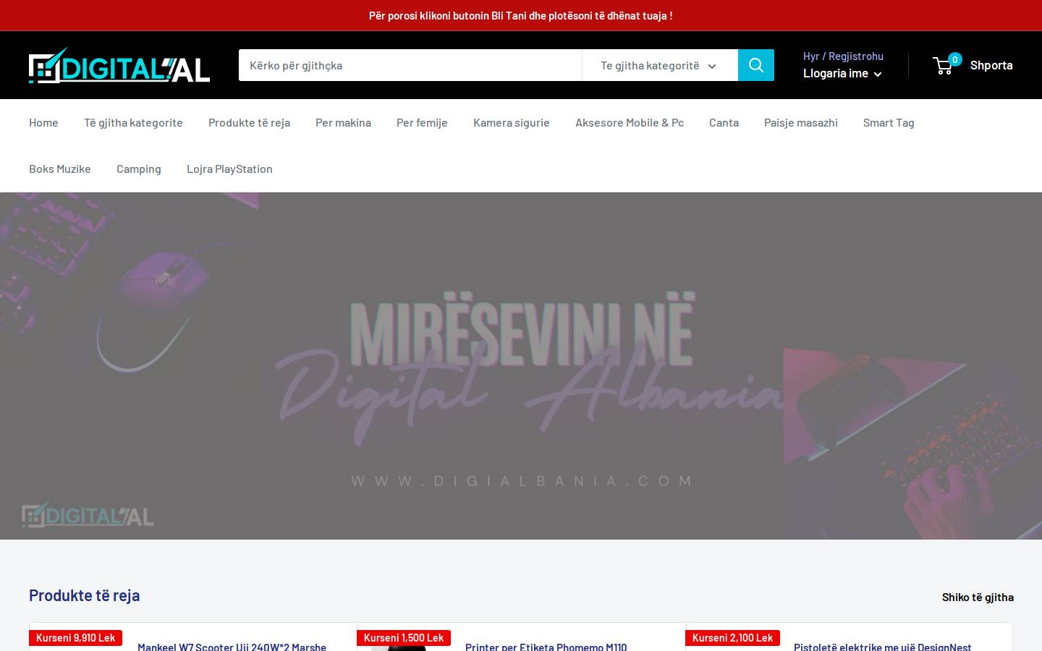Click the Mirësevini në Digital Albania banner

click(521, 366)
